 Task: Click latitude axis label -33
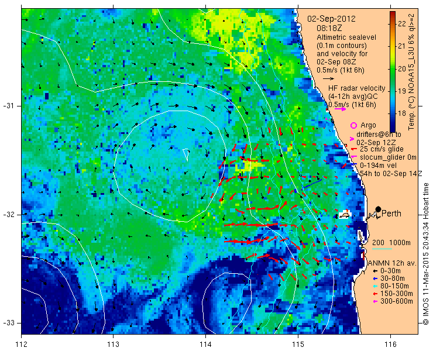8,322
